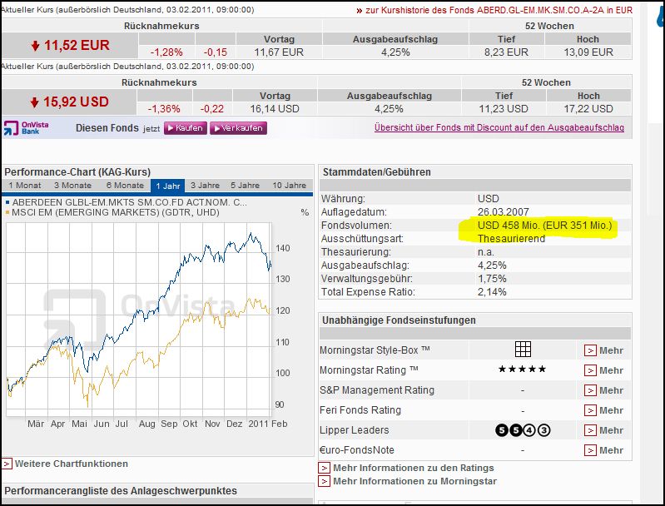Select the 1 Jahr chart tab
Screen dimensions: 665x506
pos(168,186)
